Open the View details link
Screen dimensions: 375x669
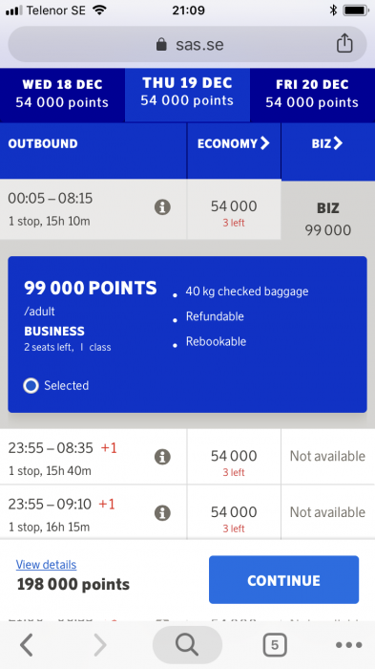click(x=46, y=565)
